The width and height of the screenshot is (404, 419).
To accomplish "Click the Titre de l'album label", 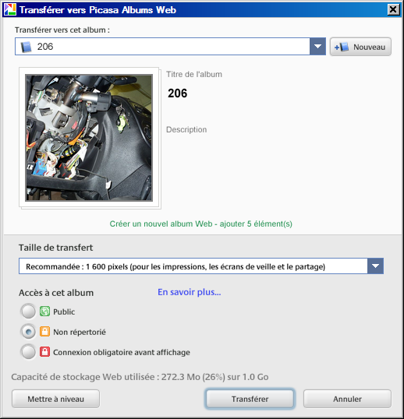I will coord(194,74).
